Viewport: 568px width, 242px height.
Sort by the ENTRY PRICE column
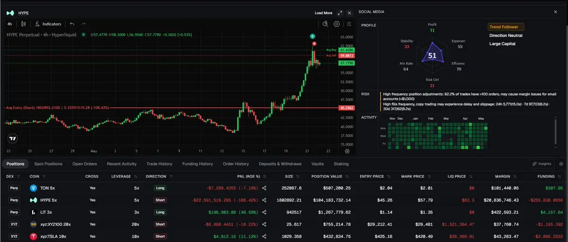pos(389,176)
